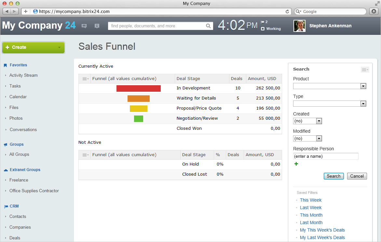Open Tasks in the sidebar
The image size is (381, 242).
point(15,86)
